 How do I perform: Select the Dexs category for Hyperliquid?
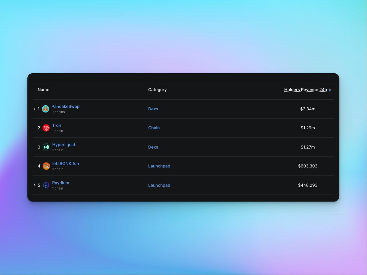153,147
